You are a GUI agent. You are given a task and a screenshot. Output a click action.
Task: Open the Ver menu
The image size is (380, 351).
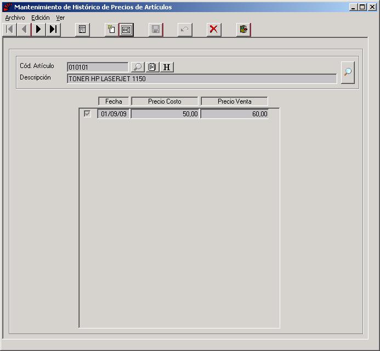[x=60, y=18]
